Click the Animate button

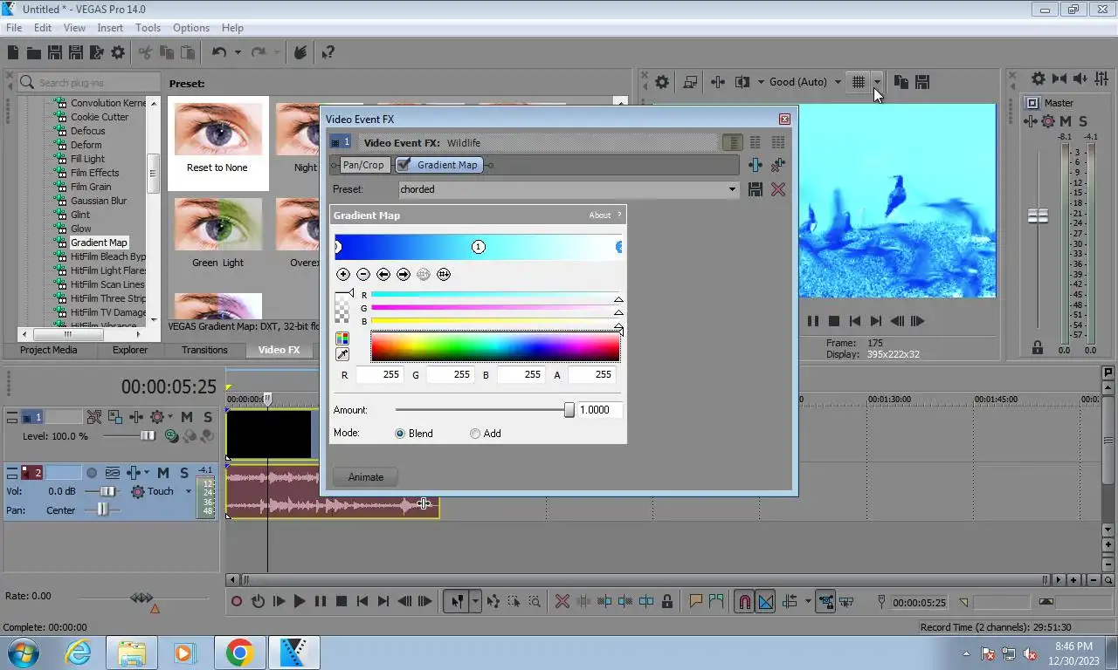click(366, 477)
